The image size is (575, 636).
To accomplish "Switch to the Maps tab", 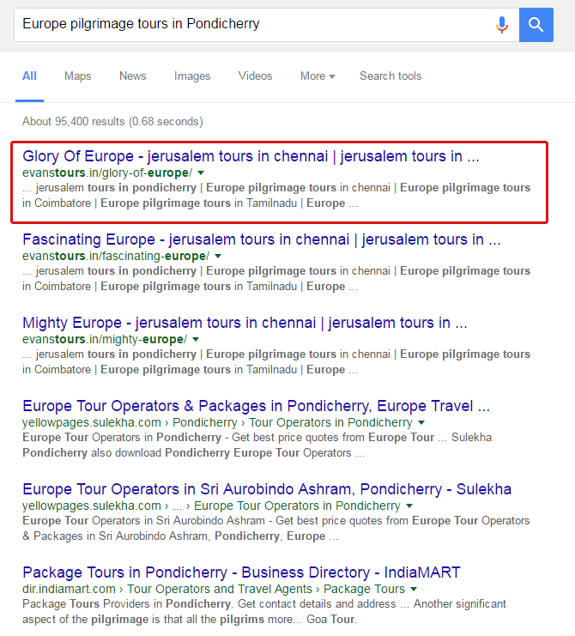I will point(77,76).
